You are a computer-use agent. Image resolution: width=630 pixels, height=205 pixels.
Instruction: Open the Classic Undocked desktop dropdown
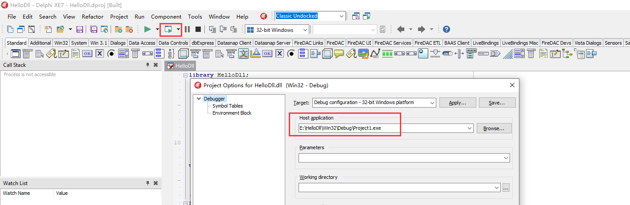click(x=341, y=16)
